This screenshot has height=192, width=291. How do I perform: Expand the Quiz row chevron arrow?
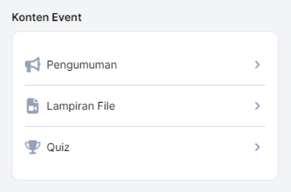point(257,147)
